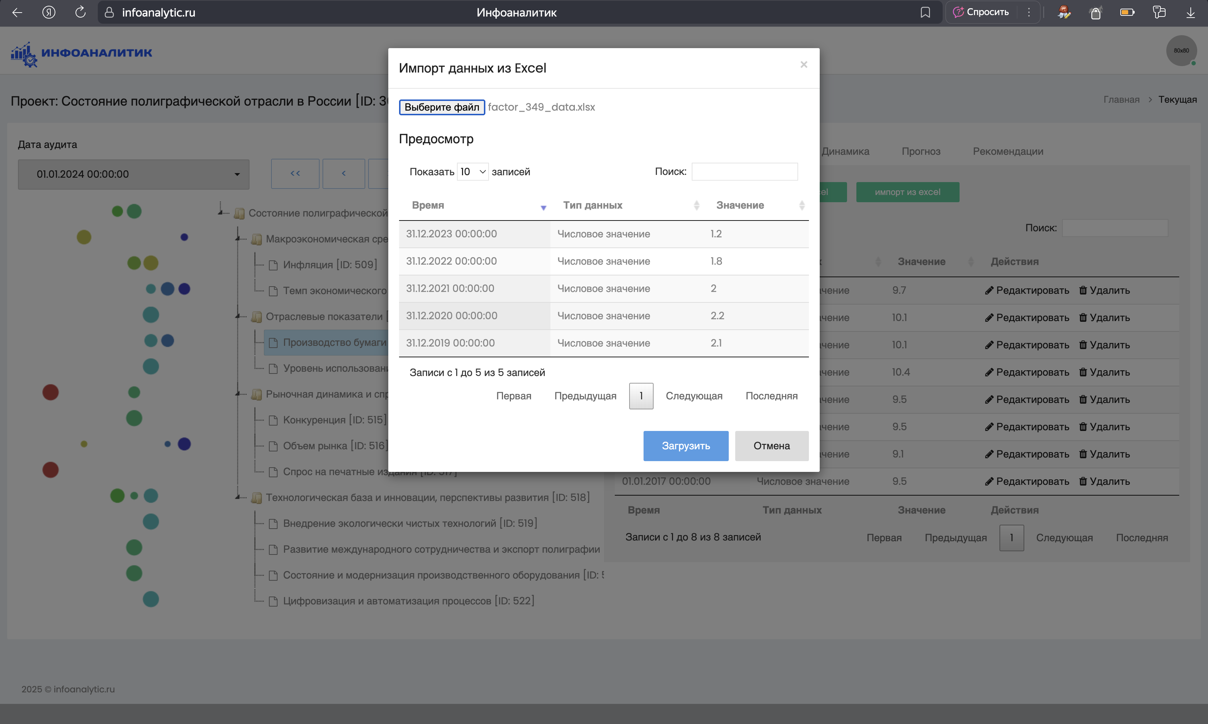The height and width of the screenshot is (724, 1208).
Task: Click the Infoanalytic logo icon
Action: [x=24, y=54]
